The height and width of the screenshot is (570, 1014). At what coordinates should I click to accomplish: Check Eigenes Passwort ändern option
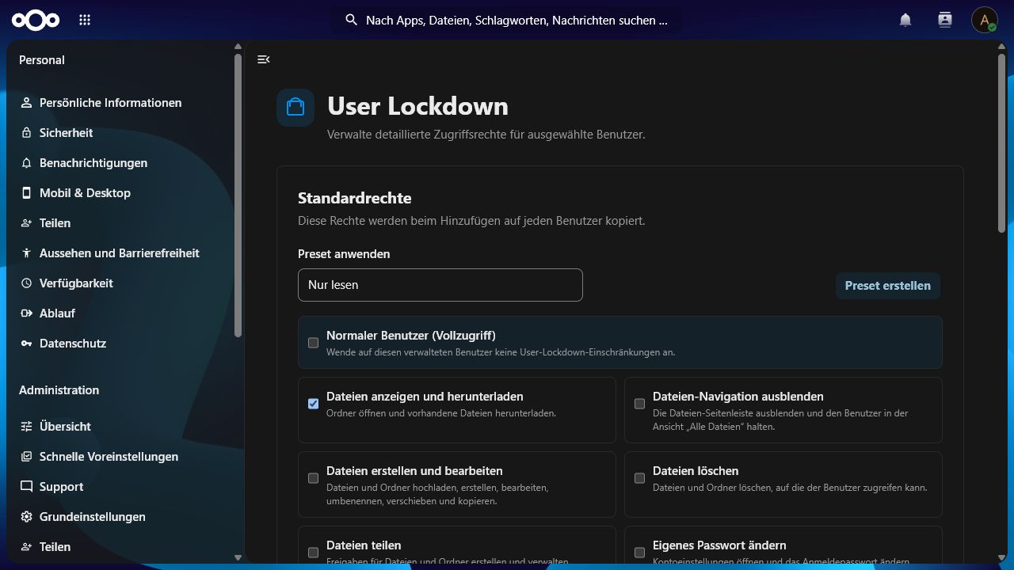point(639,553)
